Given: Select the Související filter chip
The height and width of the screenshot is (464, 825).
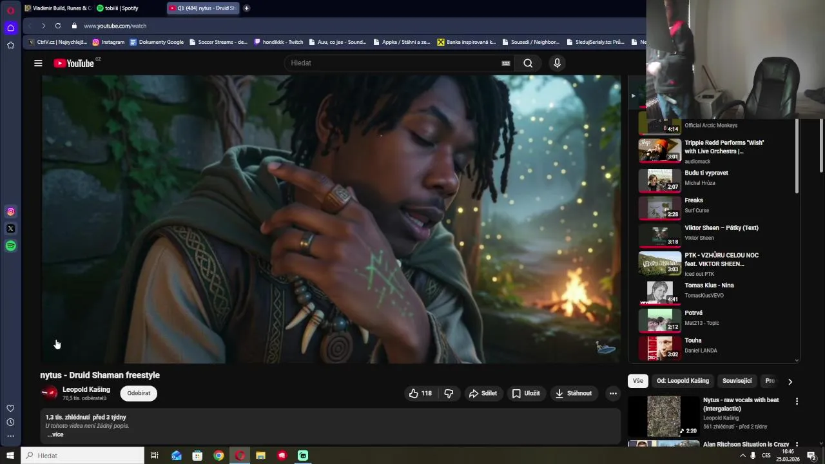Looking at the screenshot, I should point(737,381).
